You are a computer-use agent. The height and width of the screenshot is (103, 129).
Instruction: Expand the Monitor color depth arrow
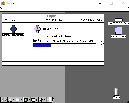[29, 100]
